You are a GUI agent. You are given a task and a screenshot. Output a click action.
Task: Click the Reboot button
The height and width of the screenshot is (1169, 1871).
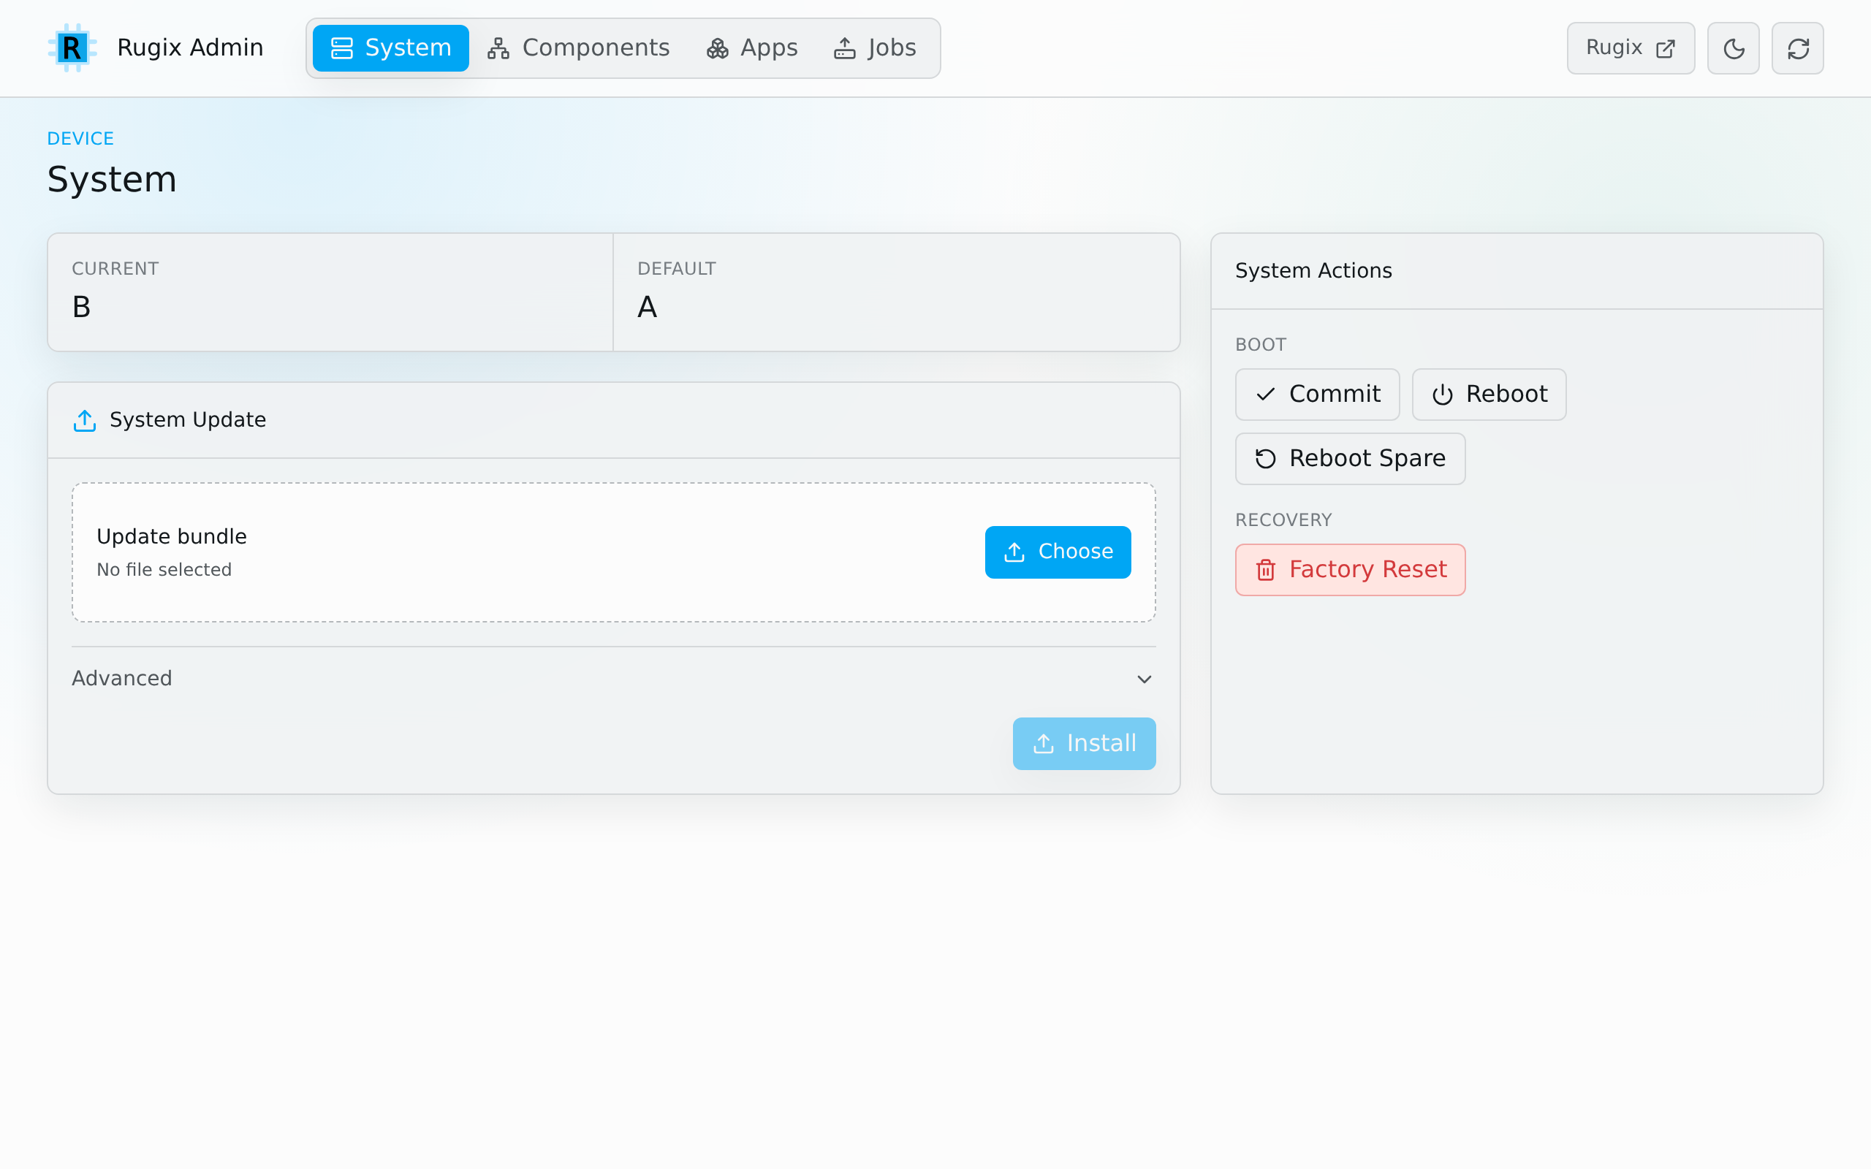[1489, 395]
